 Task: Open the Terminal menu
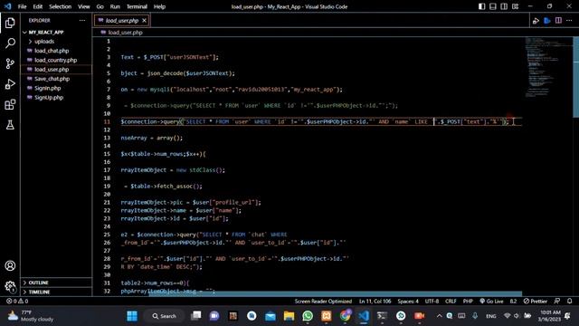(137, 6)
